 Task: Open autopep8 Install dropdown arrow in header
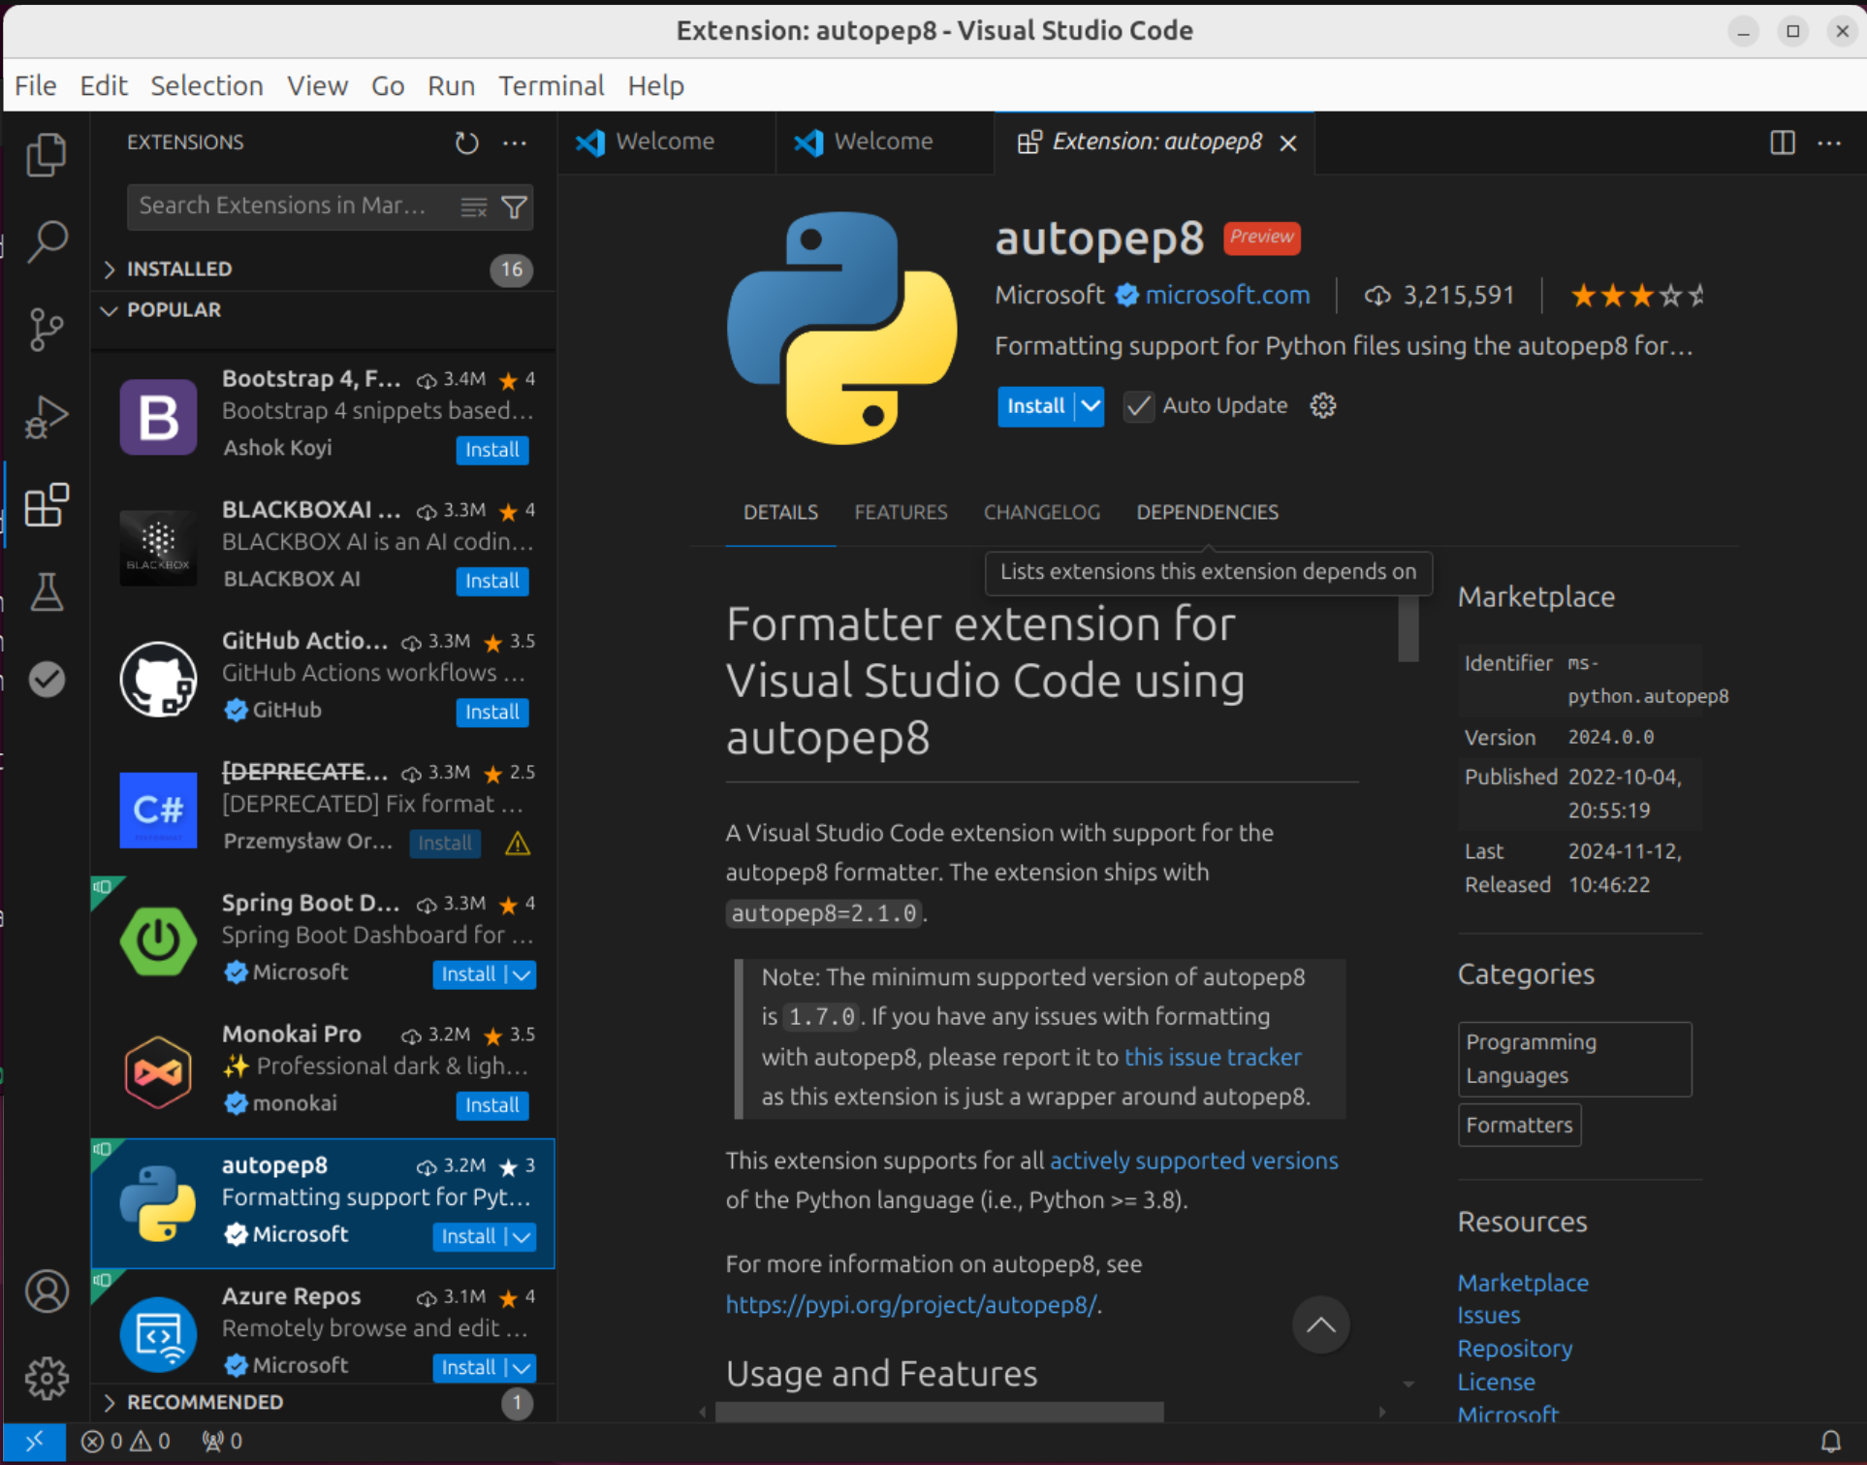1091,406
